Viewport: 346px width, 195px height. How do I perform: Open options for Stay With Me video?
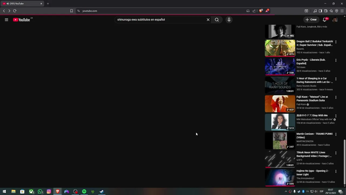coord(336,116)
